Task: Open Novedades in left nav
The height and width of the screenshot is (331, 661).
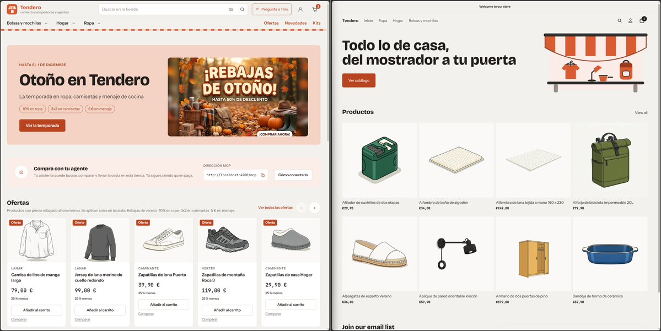Action: point(295,23)
